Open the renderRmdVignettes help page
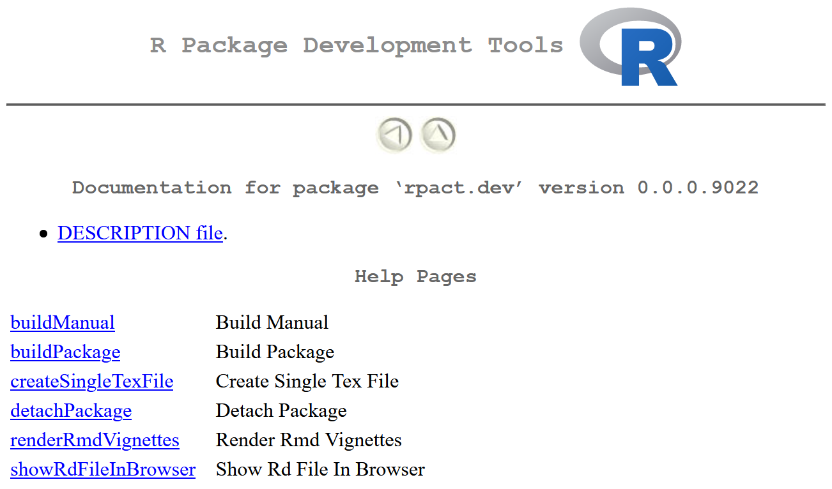Viewport: 832px width, 489px height. (x=95, y=440)
